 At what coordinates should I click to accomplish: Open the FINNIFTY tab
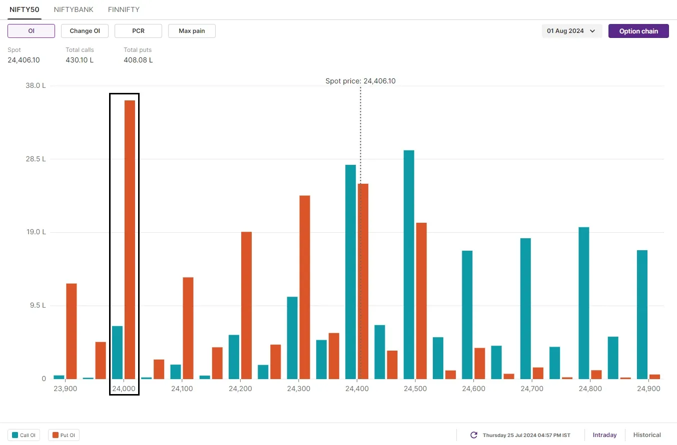[x=124, y=9]
